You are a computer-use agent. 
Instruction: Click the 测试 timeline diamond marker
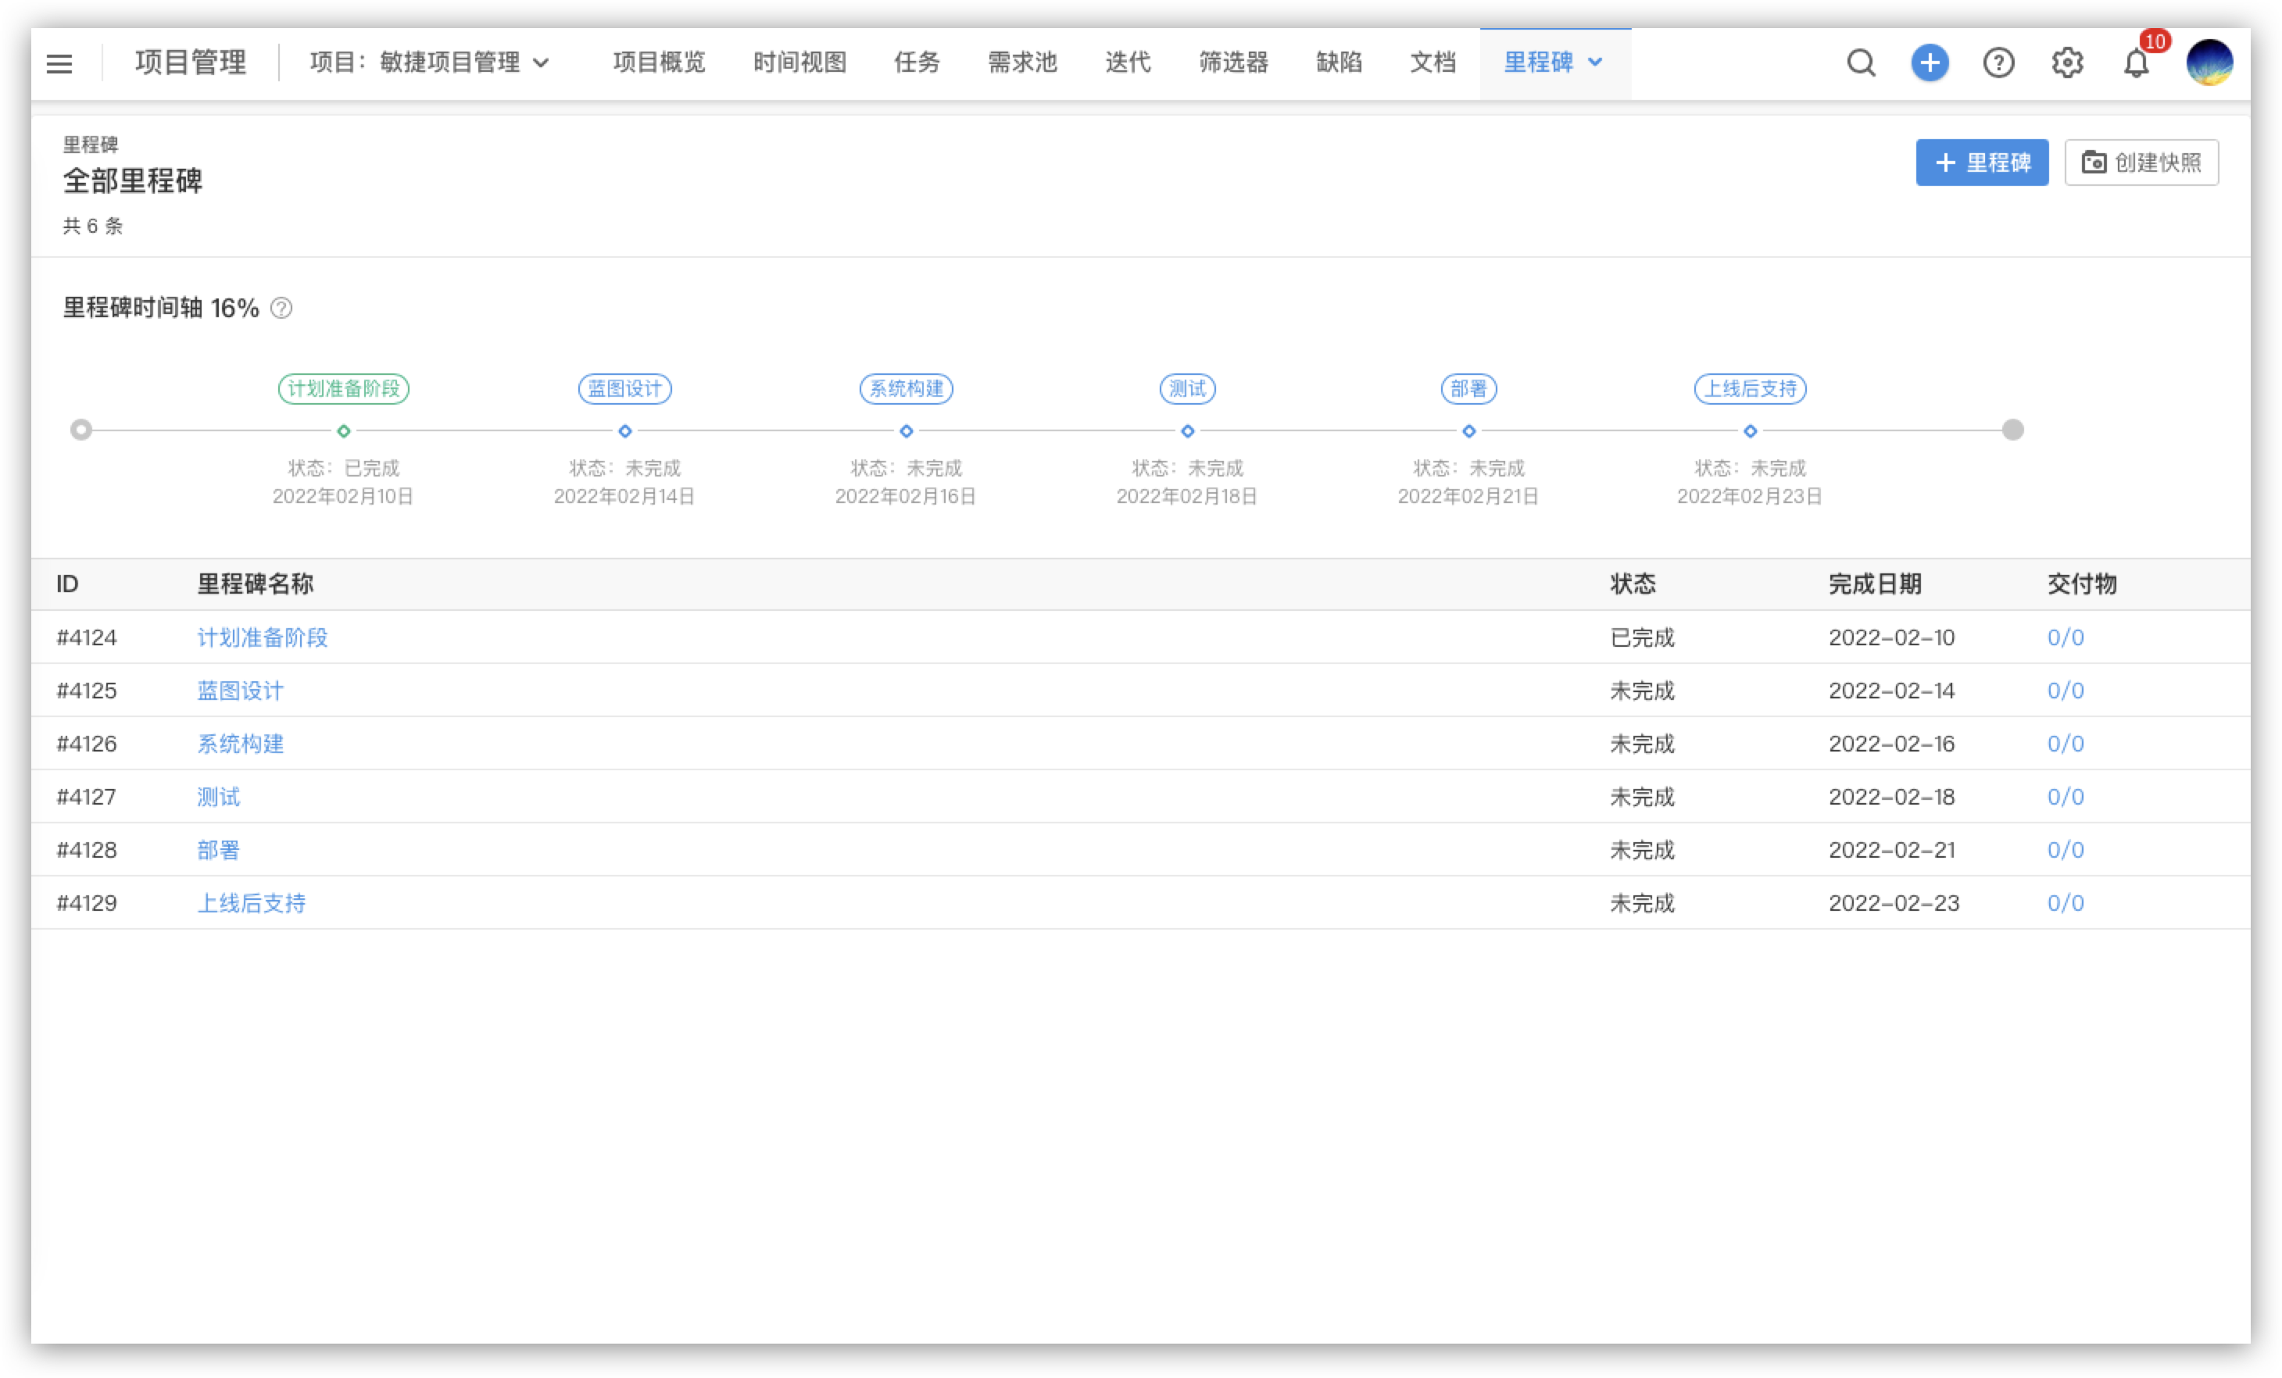coord(1187,431)
